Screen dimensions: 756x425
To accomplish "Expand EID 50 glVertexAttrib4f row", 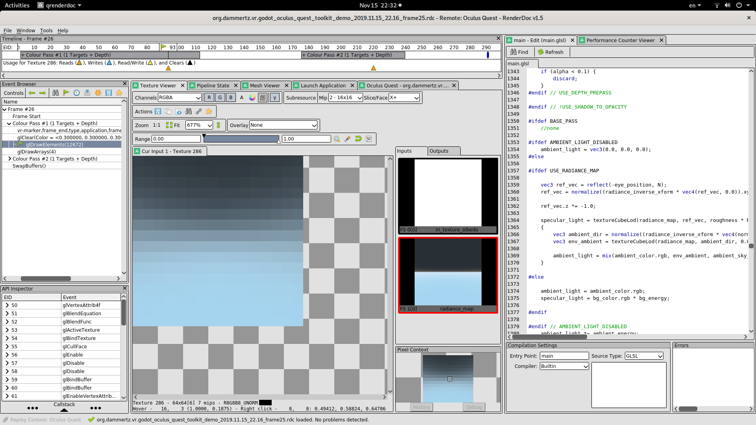I will [7, 305].
